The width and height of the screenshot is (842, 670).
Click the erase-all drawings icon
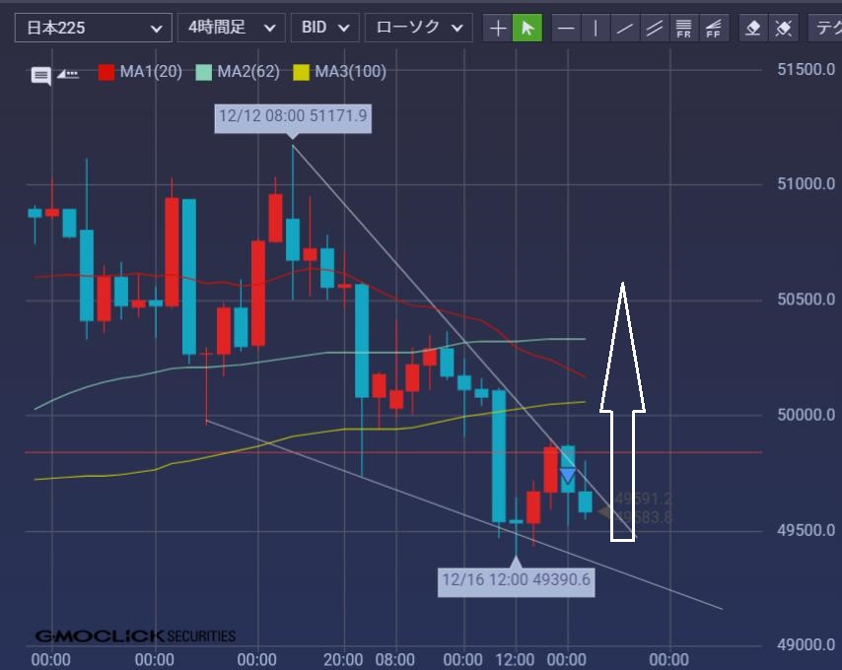tap(784, 28)
